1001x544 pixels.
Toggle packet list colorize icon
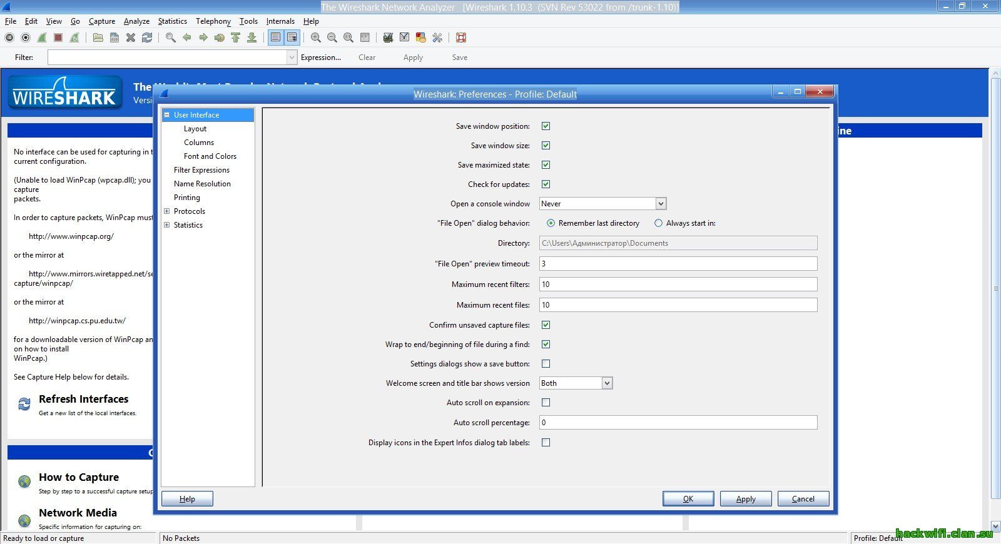coord(275,38)
